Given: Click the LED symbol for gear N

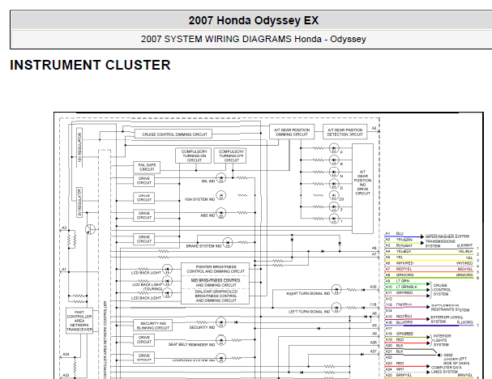Looking at the screenshot, I should coord(334,172).
